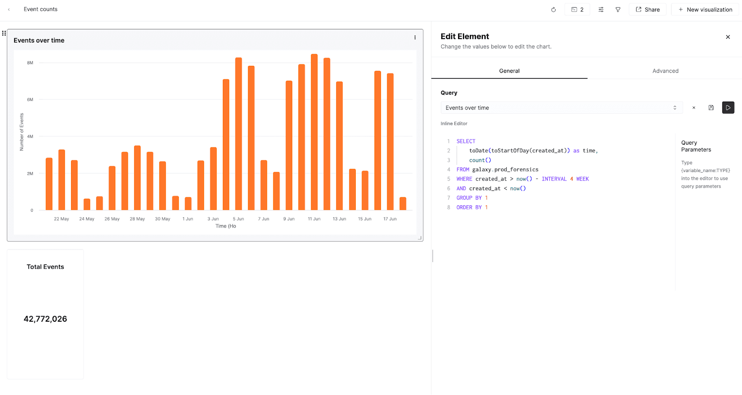This screenshot has height=395, width=742.
Task: Click the funnel filter icon
Action: click(618, 9)
